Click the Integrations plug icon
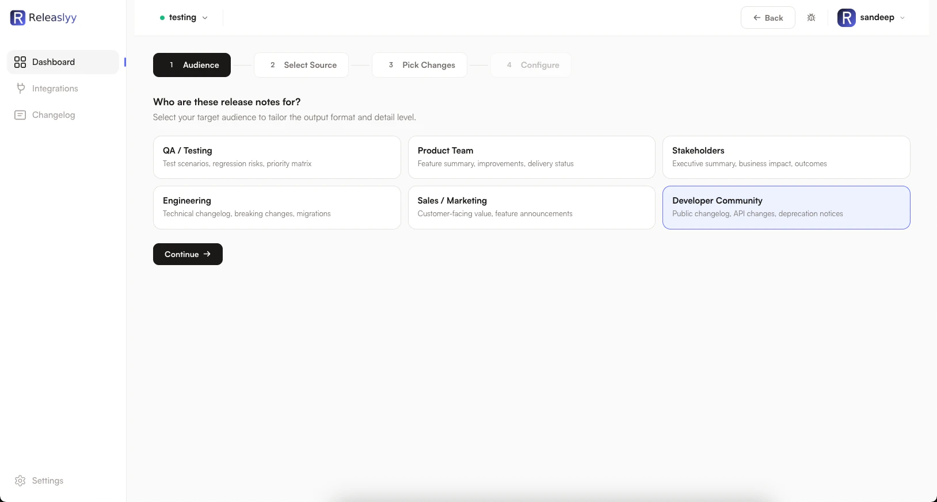Screen dimensions: 937x502 coord(21,89)
